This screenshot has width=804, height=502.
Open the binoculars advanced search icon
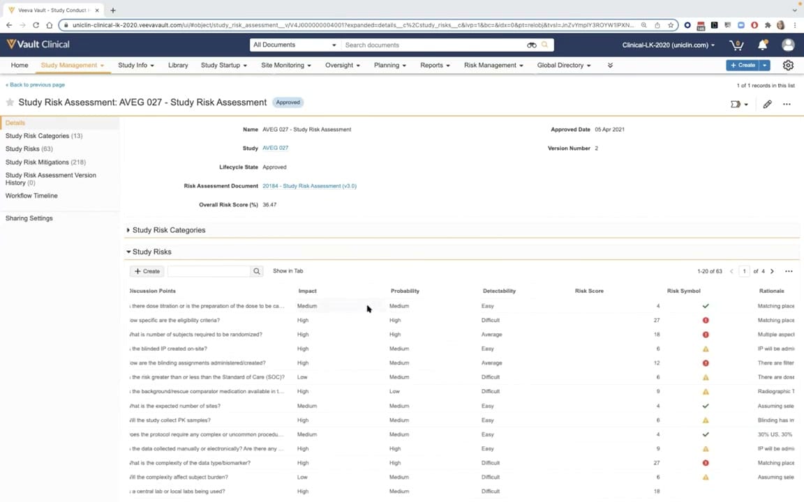point(532,45)
